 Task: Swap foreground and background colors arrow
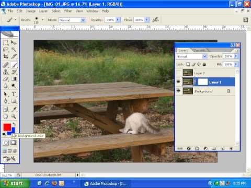[x=14, y=124]
